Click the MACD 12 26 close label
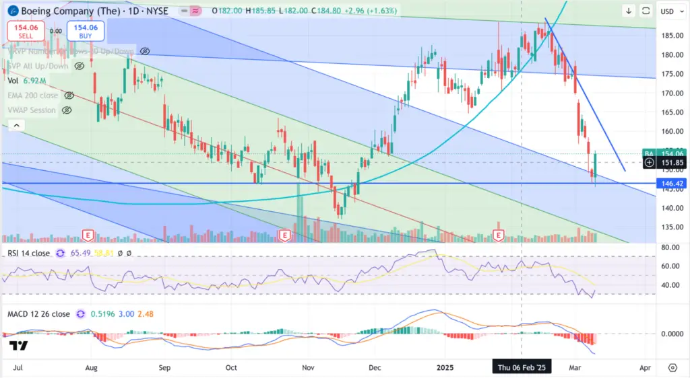 (x=38, y=314)
